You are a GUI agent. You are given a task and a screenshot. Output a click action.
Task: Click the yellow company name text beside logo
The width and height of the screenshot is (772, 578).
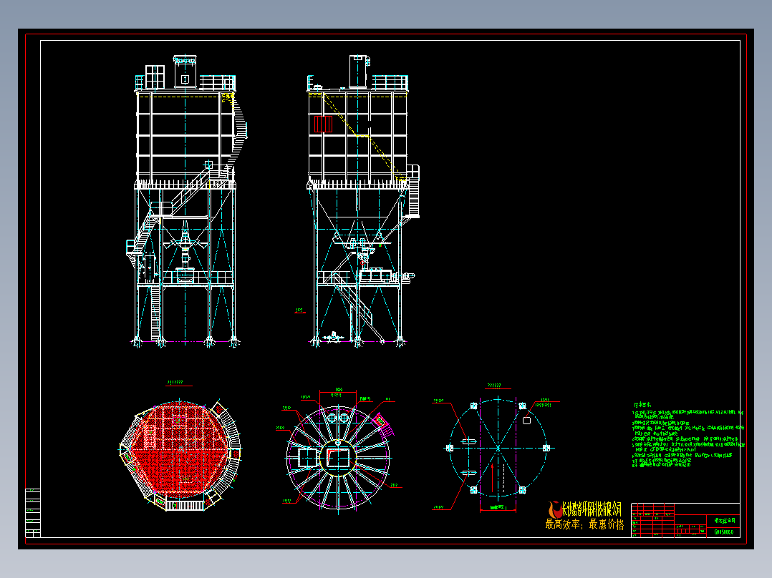(592, 509)
